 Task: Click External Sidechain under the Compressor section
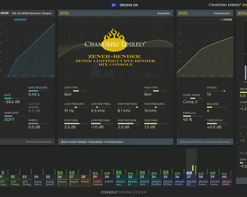tap(217, 142)
